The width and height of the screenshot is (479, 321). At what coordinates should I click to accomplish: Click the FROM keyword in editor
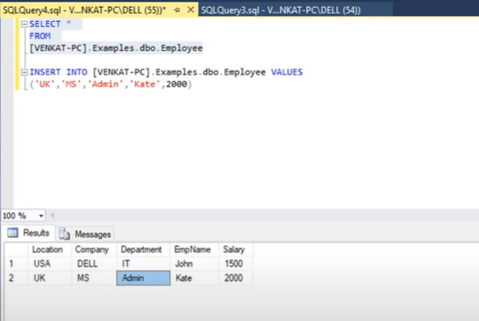click(40, 36)
